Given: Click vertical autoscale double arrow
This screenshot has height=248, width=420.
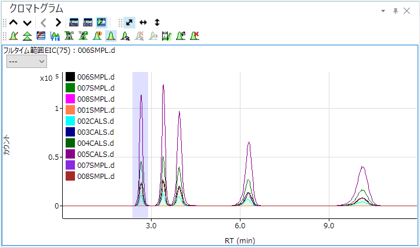Looking at the screenshot, I should [157, 23].
